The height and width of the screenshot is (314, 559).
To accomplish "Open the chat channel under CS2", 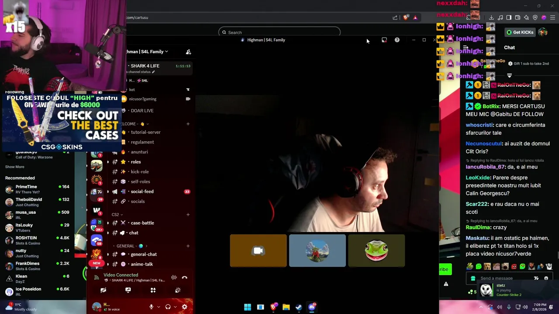I will 134,233.
